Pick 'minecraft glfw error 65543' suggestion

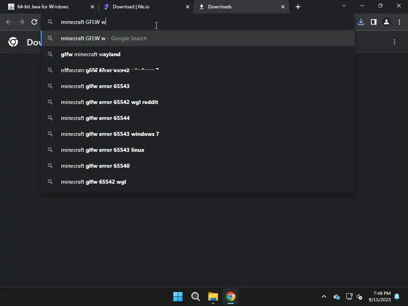(198, 86)
